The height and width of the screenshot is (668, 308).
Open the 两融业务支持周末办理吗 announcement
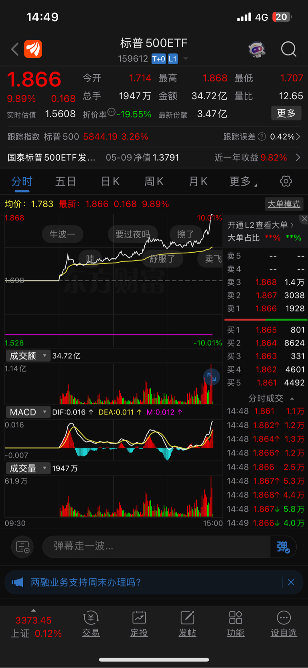point(85,582)
